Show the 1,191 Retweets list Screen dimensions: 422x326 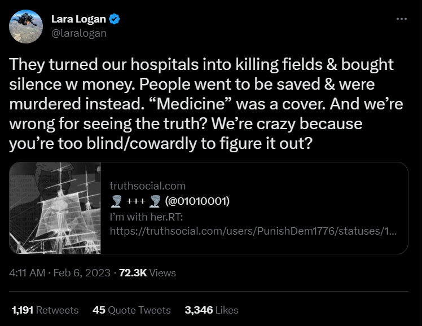[45, 310]
